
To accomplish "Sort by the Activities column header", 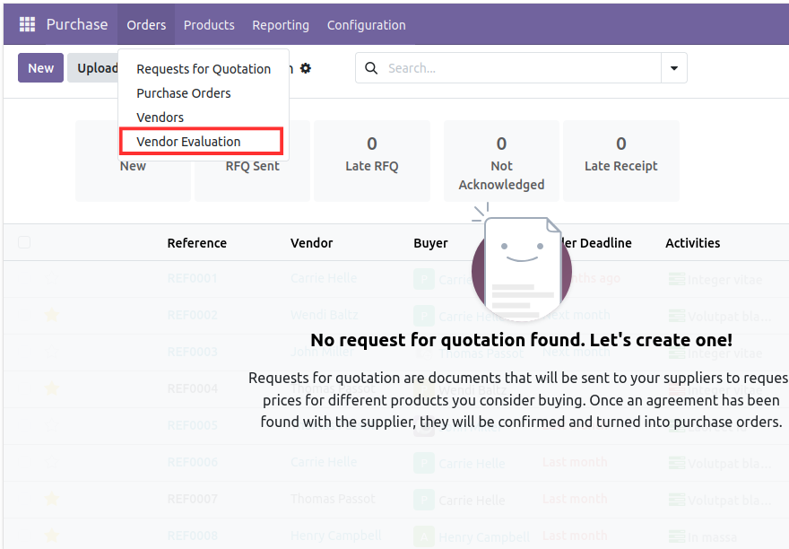I will (692, 243).
